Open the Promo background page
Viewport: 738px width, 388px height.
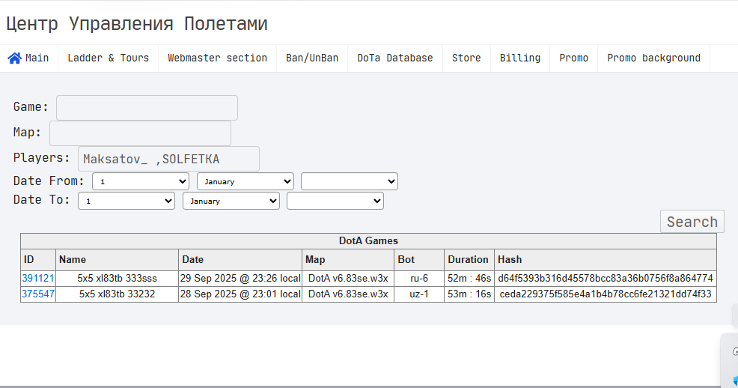coord(653,58)
